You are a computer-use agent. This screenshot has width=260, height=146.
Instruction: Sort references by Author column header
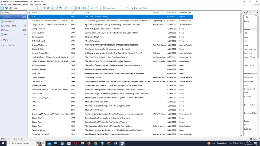(50, 13)
